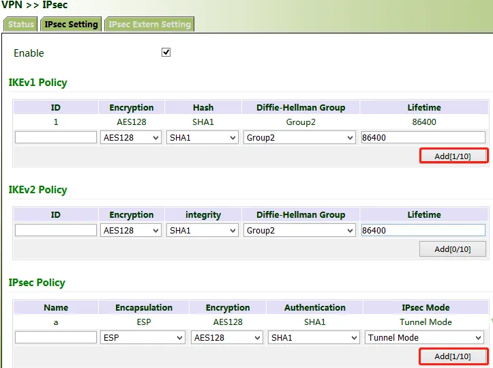The image size is (493, 368).
Task: Open the IPsec Extern Setting tab
Action: 149,25
